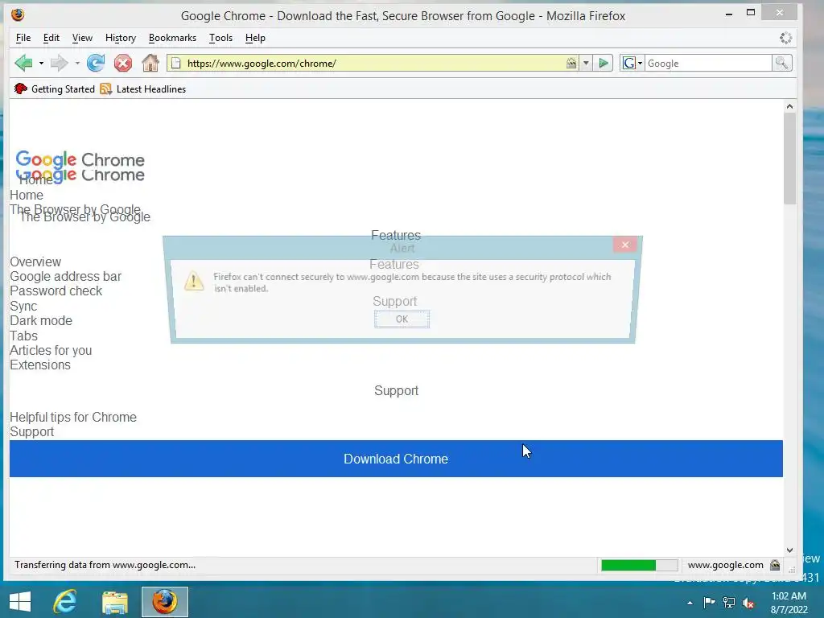Click the vertical scrollbar thumb
This screenshot has width=824, height=618.
pos(789,159)
